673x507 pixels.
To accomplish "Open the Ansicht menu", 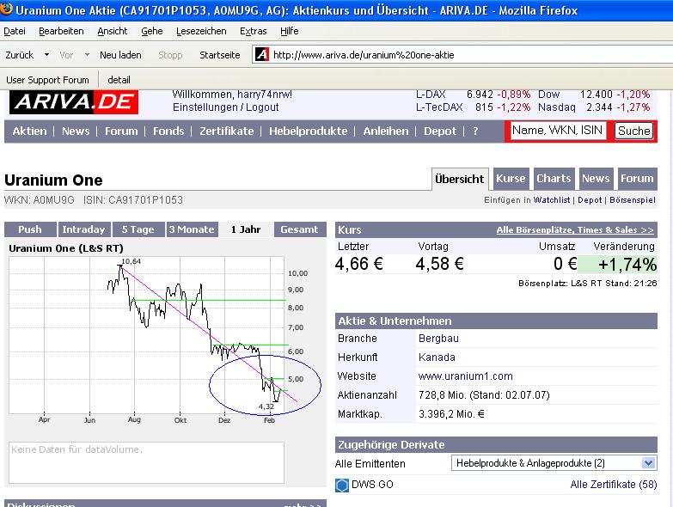I will [113, 31].
